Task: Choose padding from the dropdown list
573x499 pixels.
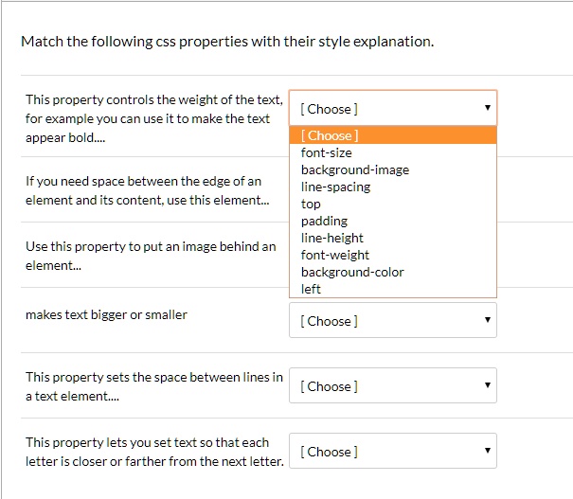Action: (324, 221)
